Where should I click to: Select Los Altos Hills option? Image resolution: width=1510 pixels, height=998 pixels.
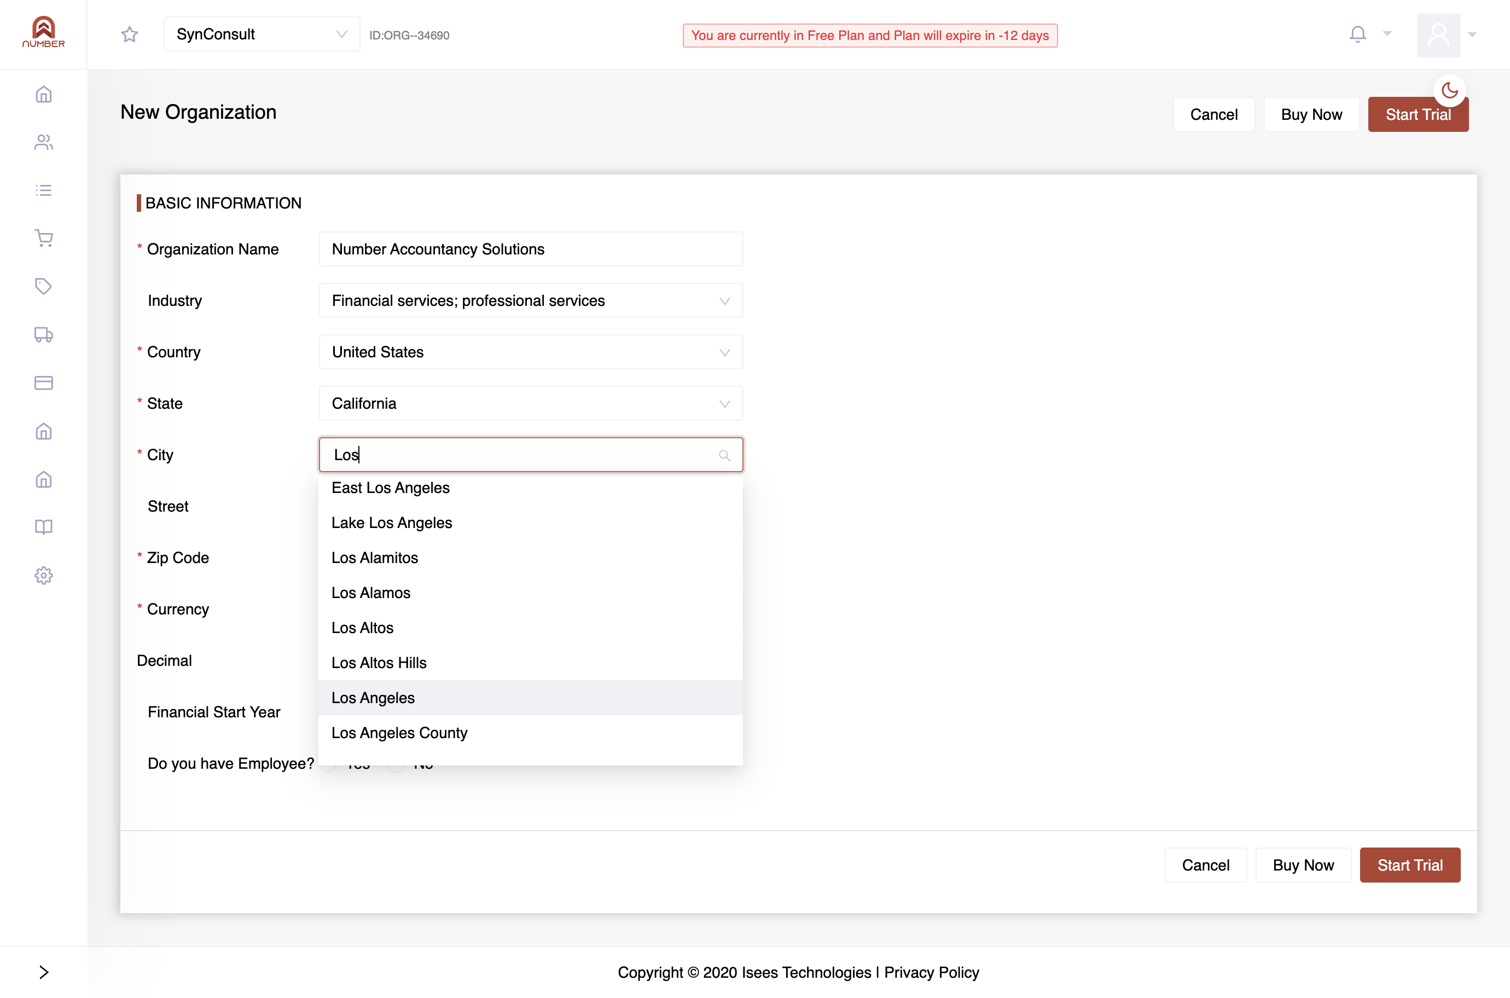[x=531, y=663]
